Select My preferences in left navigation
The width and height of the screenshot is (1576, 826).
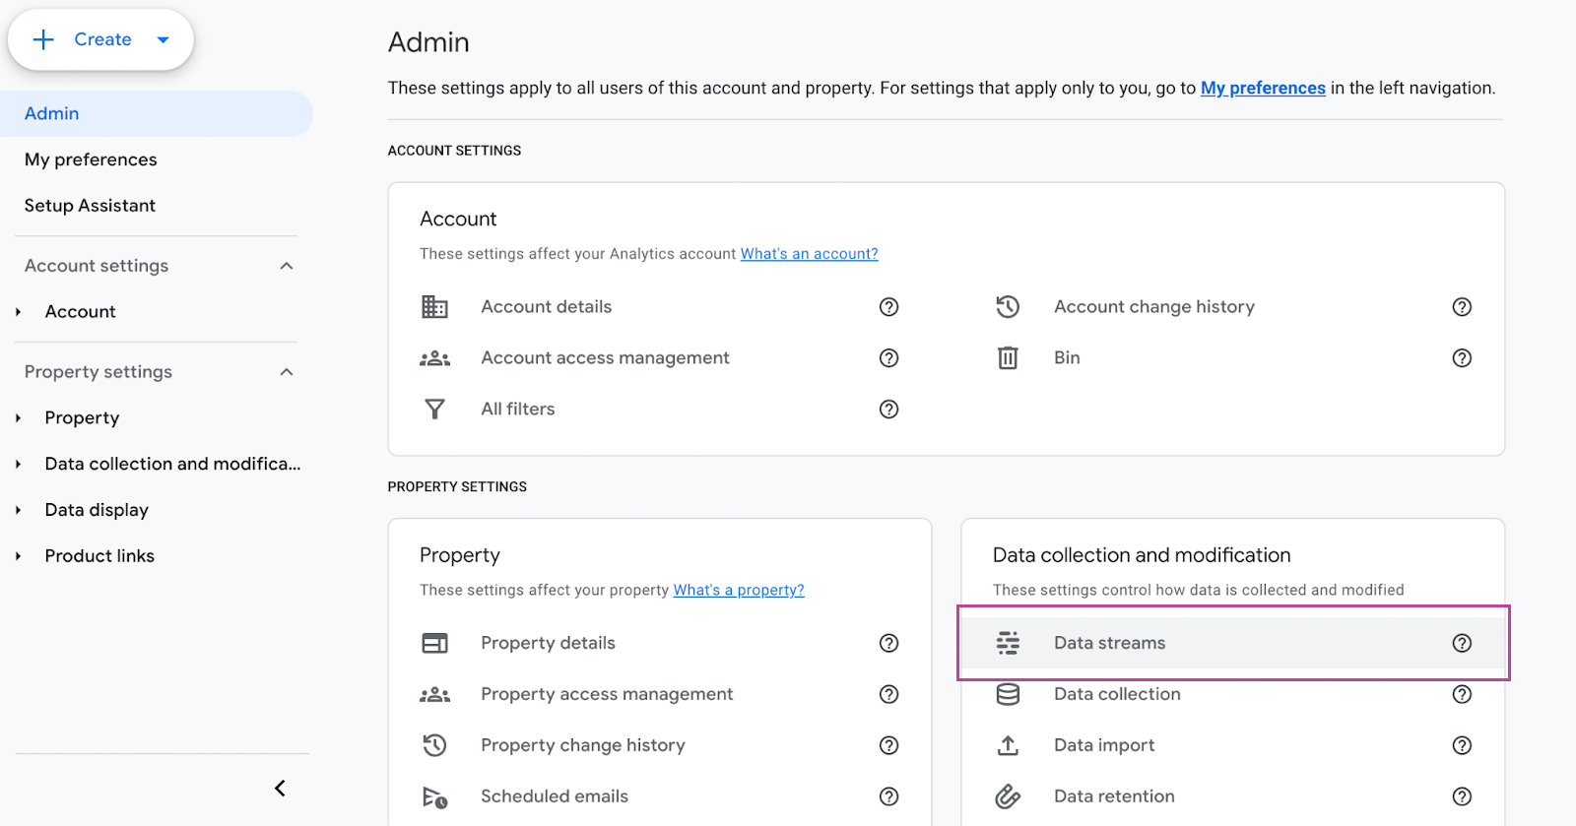(91, 159)
